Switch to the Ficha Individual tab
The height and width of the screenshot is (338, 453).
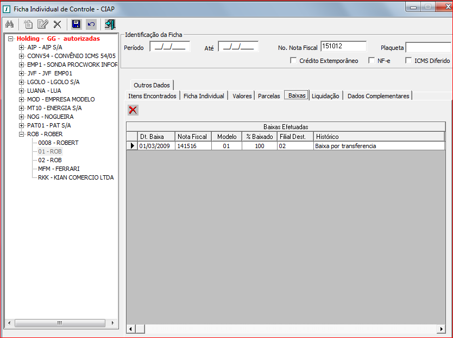pos(204,96)
